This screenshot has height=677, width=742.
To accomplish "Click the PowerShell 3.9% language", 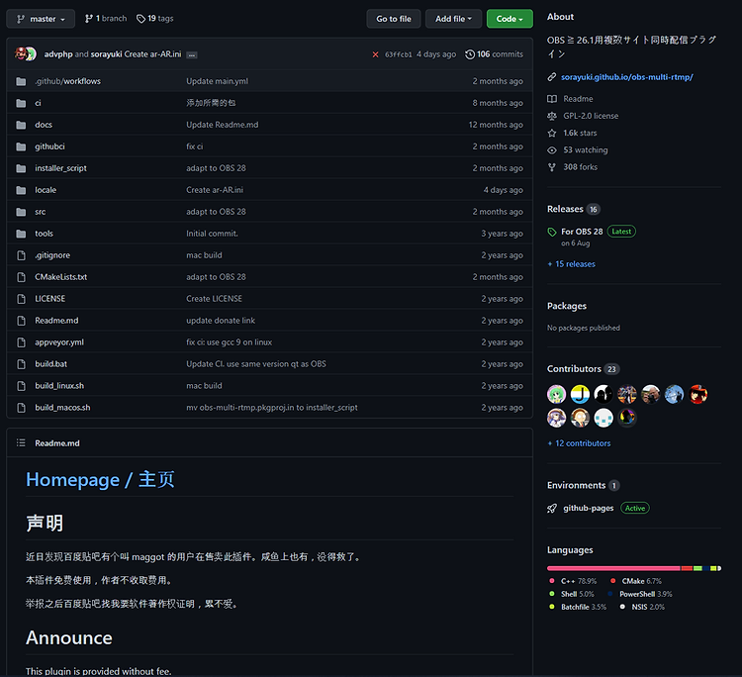I will pos(640,594).
